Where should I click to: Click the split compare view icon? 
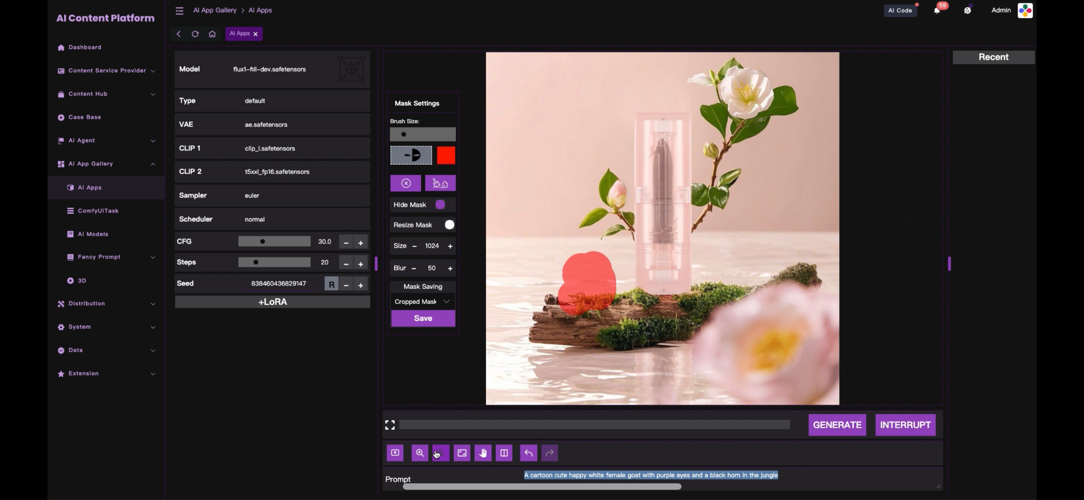tap(504, 453)
